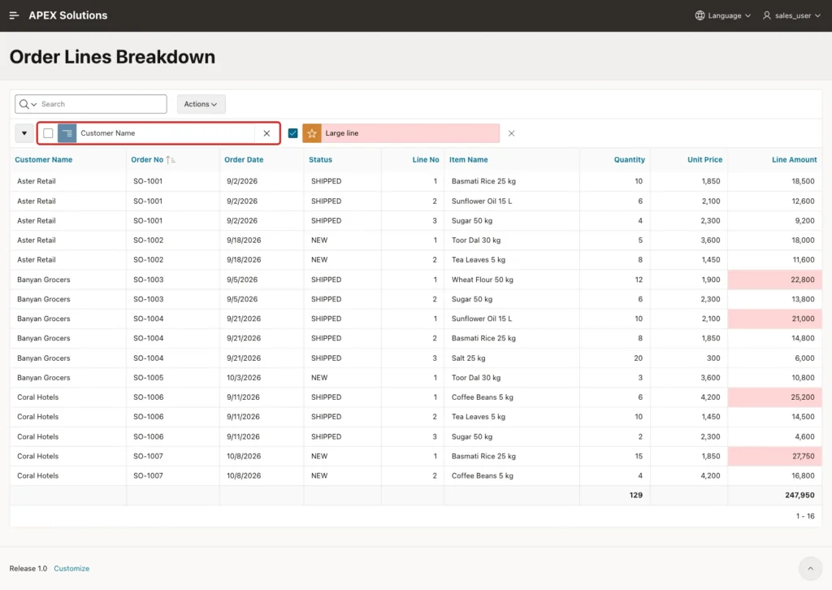Open the hamburger navigation menu
The image size is (832, 590).
coord(15,15)
